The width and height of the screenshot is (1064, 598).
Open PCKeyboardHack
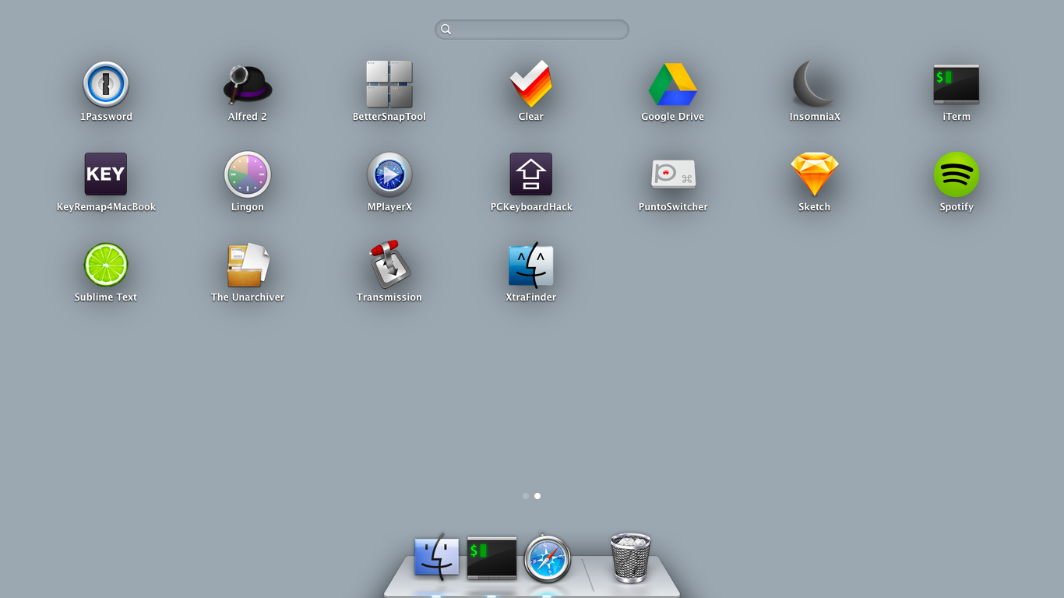[531, 174]
